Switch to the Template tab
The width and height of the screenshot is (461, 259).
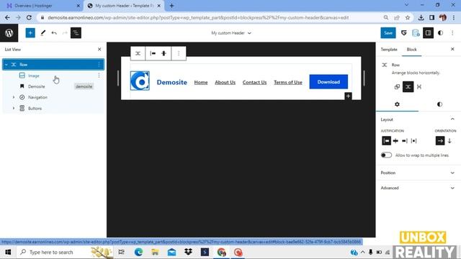pyautogui.click(x=389, y=50)
